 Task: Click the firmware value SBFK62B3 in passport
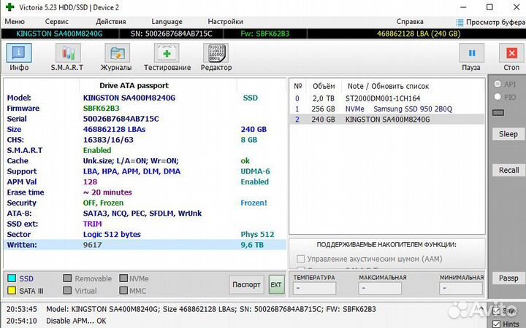point(102,108)
